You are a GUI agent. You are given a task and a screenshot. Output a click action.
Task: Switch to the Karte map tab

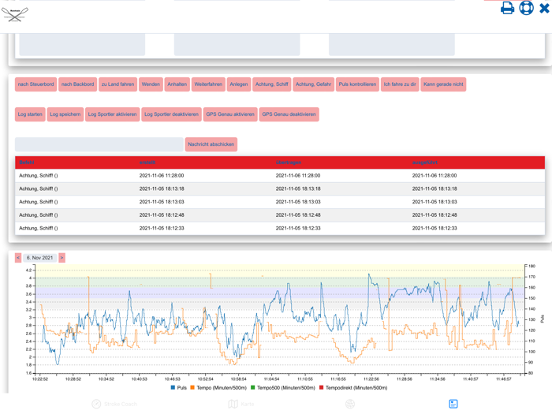pyautogui.click(x=241, y=404)
